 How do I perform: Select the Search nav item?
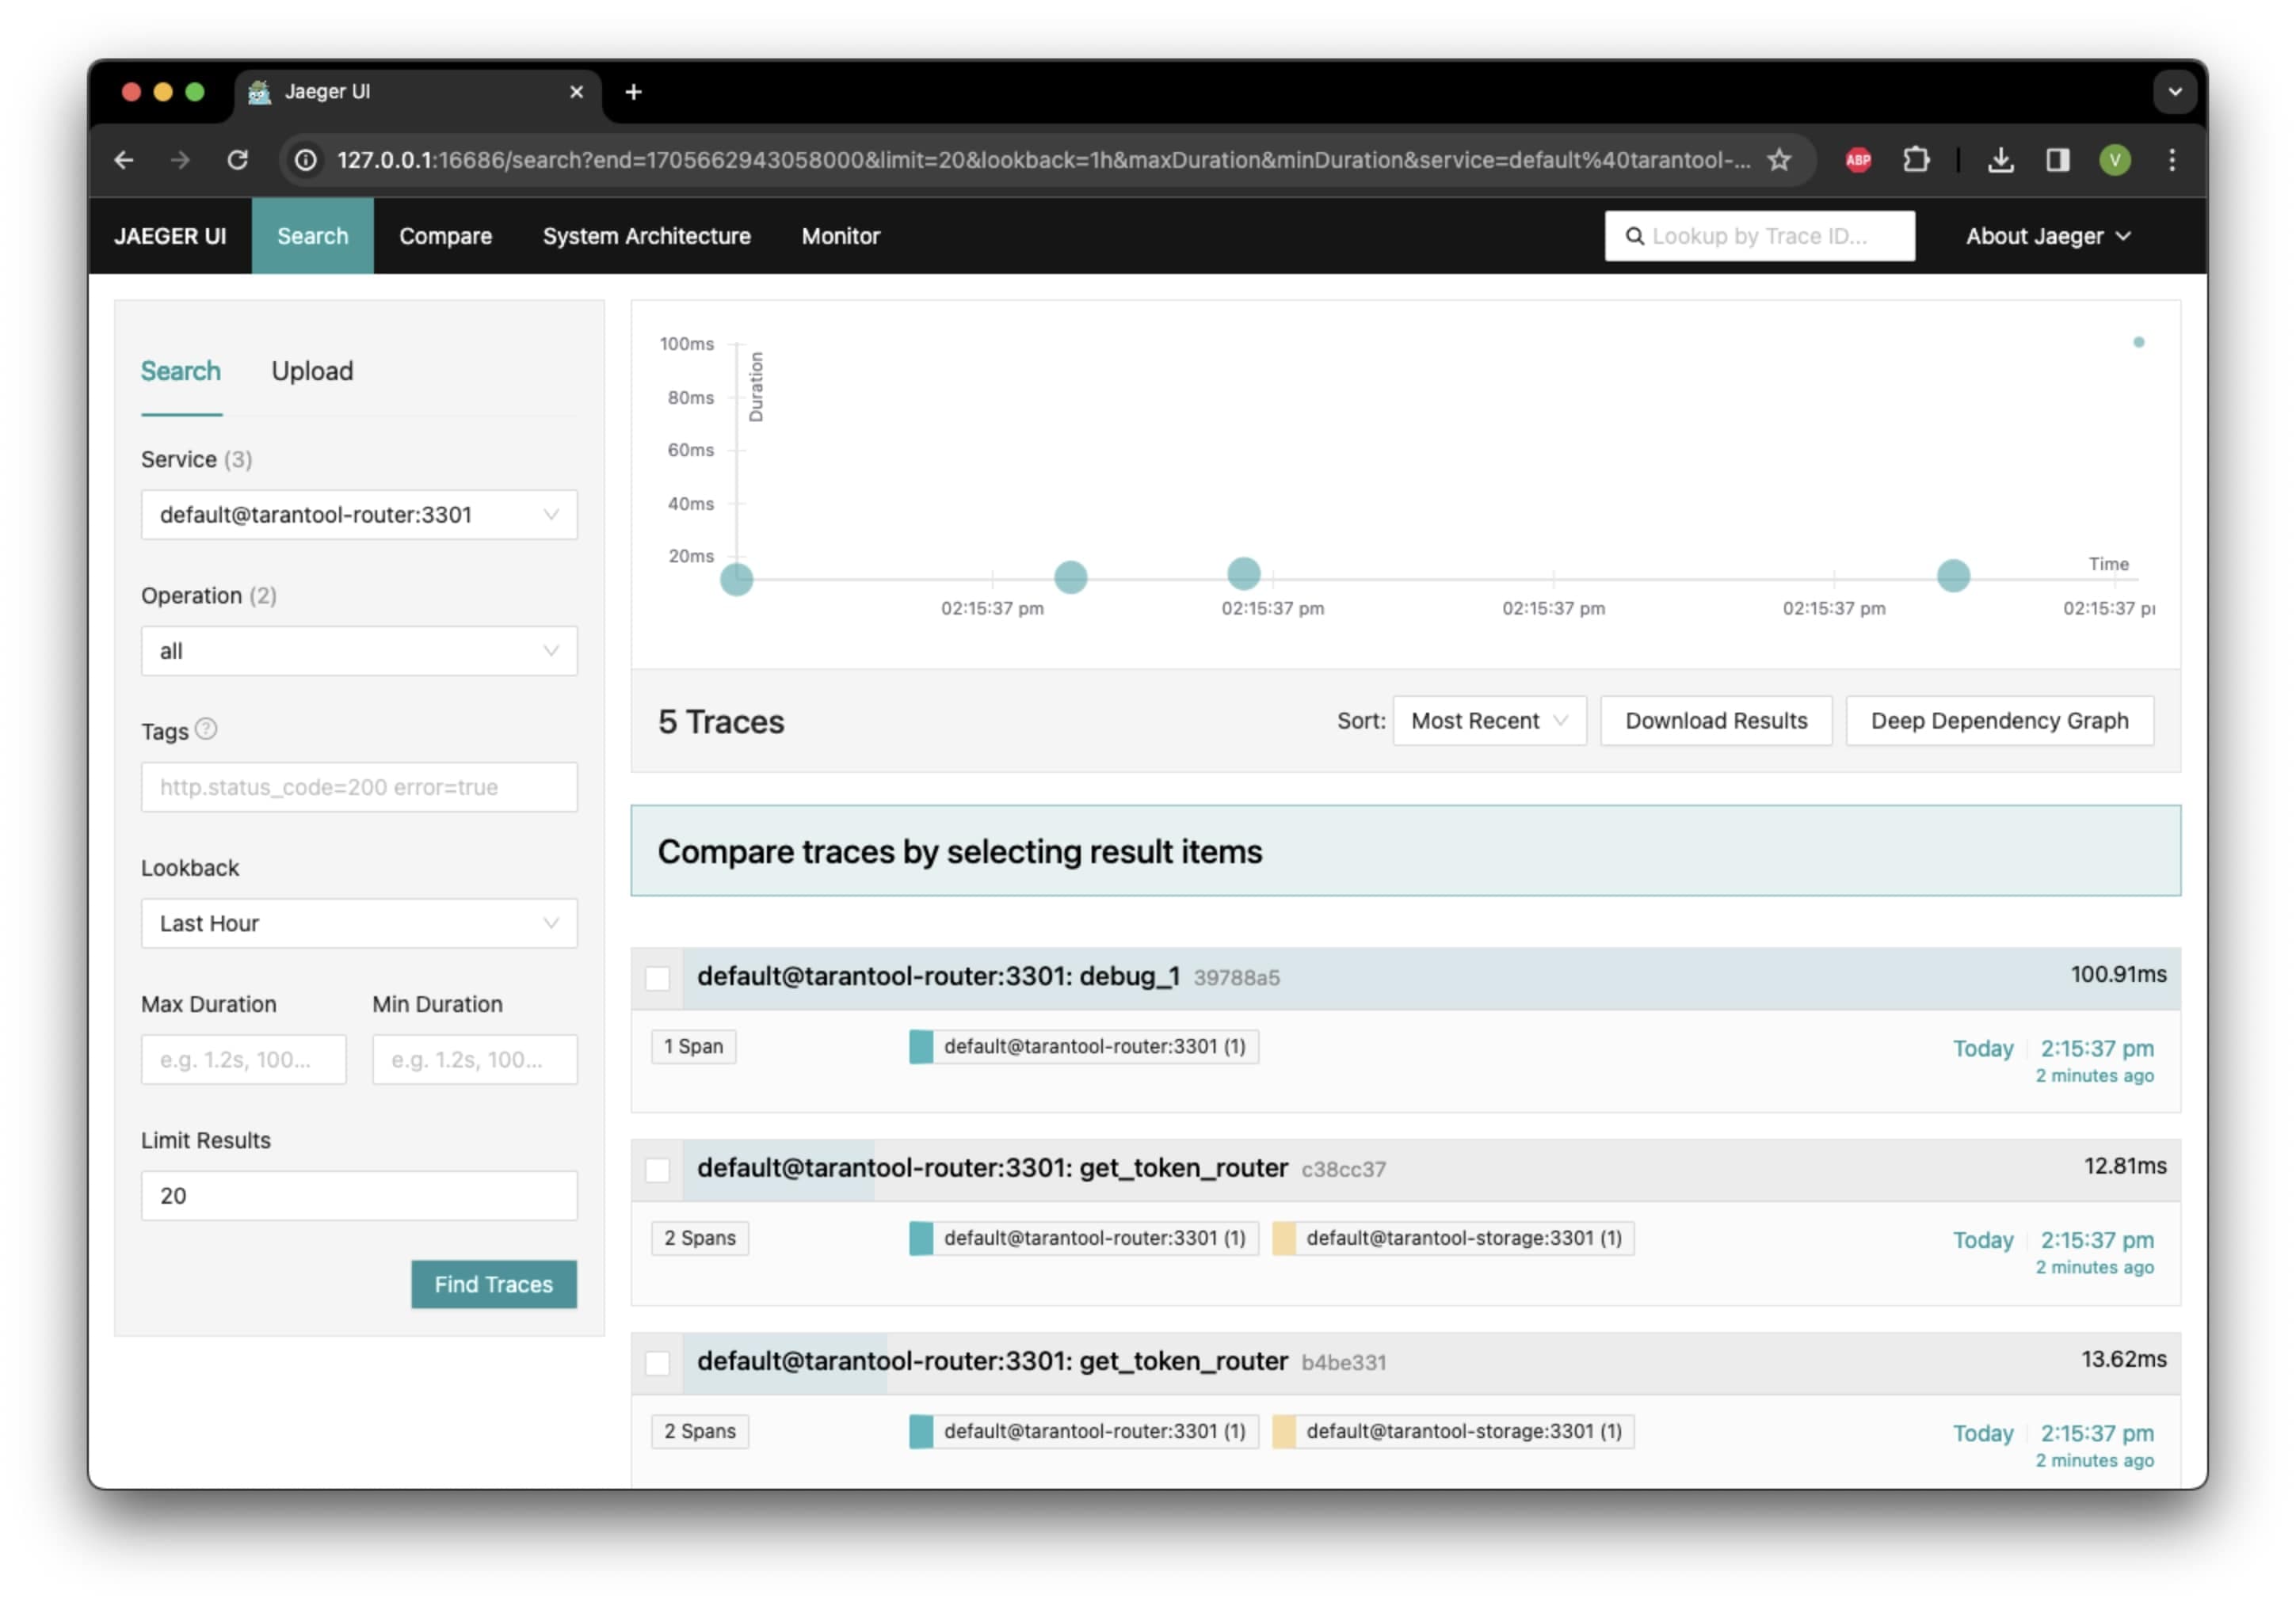313,236
